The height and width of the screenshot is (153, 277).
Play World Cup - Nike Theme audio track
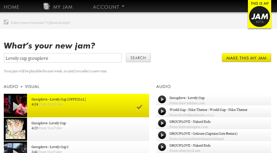point(162,111)
